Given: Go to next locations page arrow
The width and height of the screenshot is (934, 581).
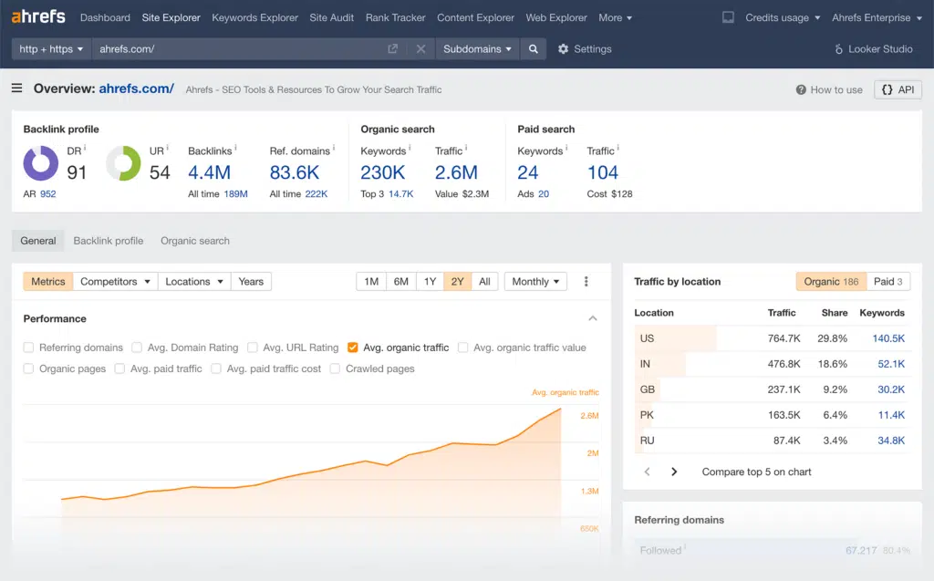Looking at the screenshot, I should pos(674,472).
